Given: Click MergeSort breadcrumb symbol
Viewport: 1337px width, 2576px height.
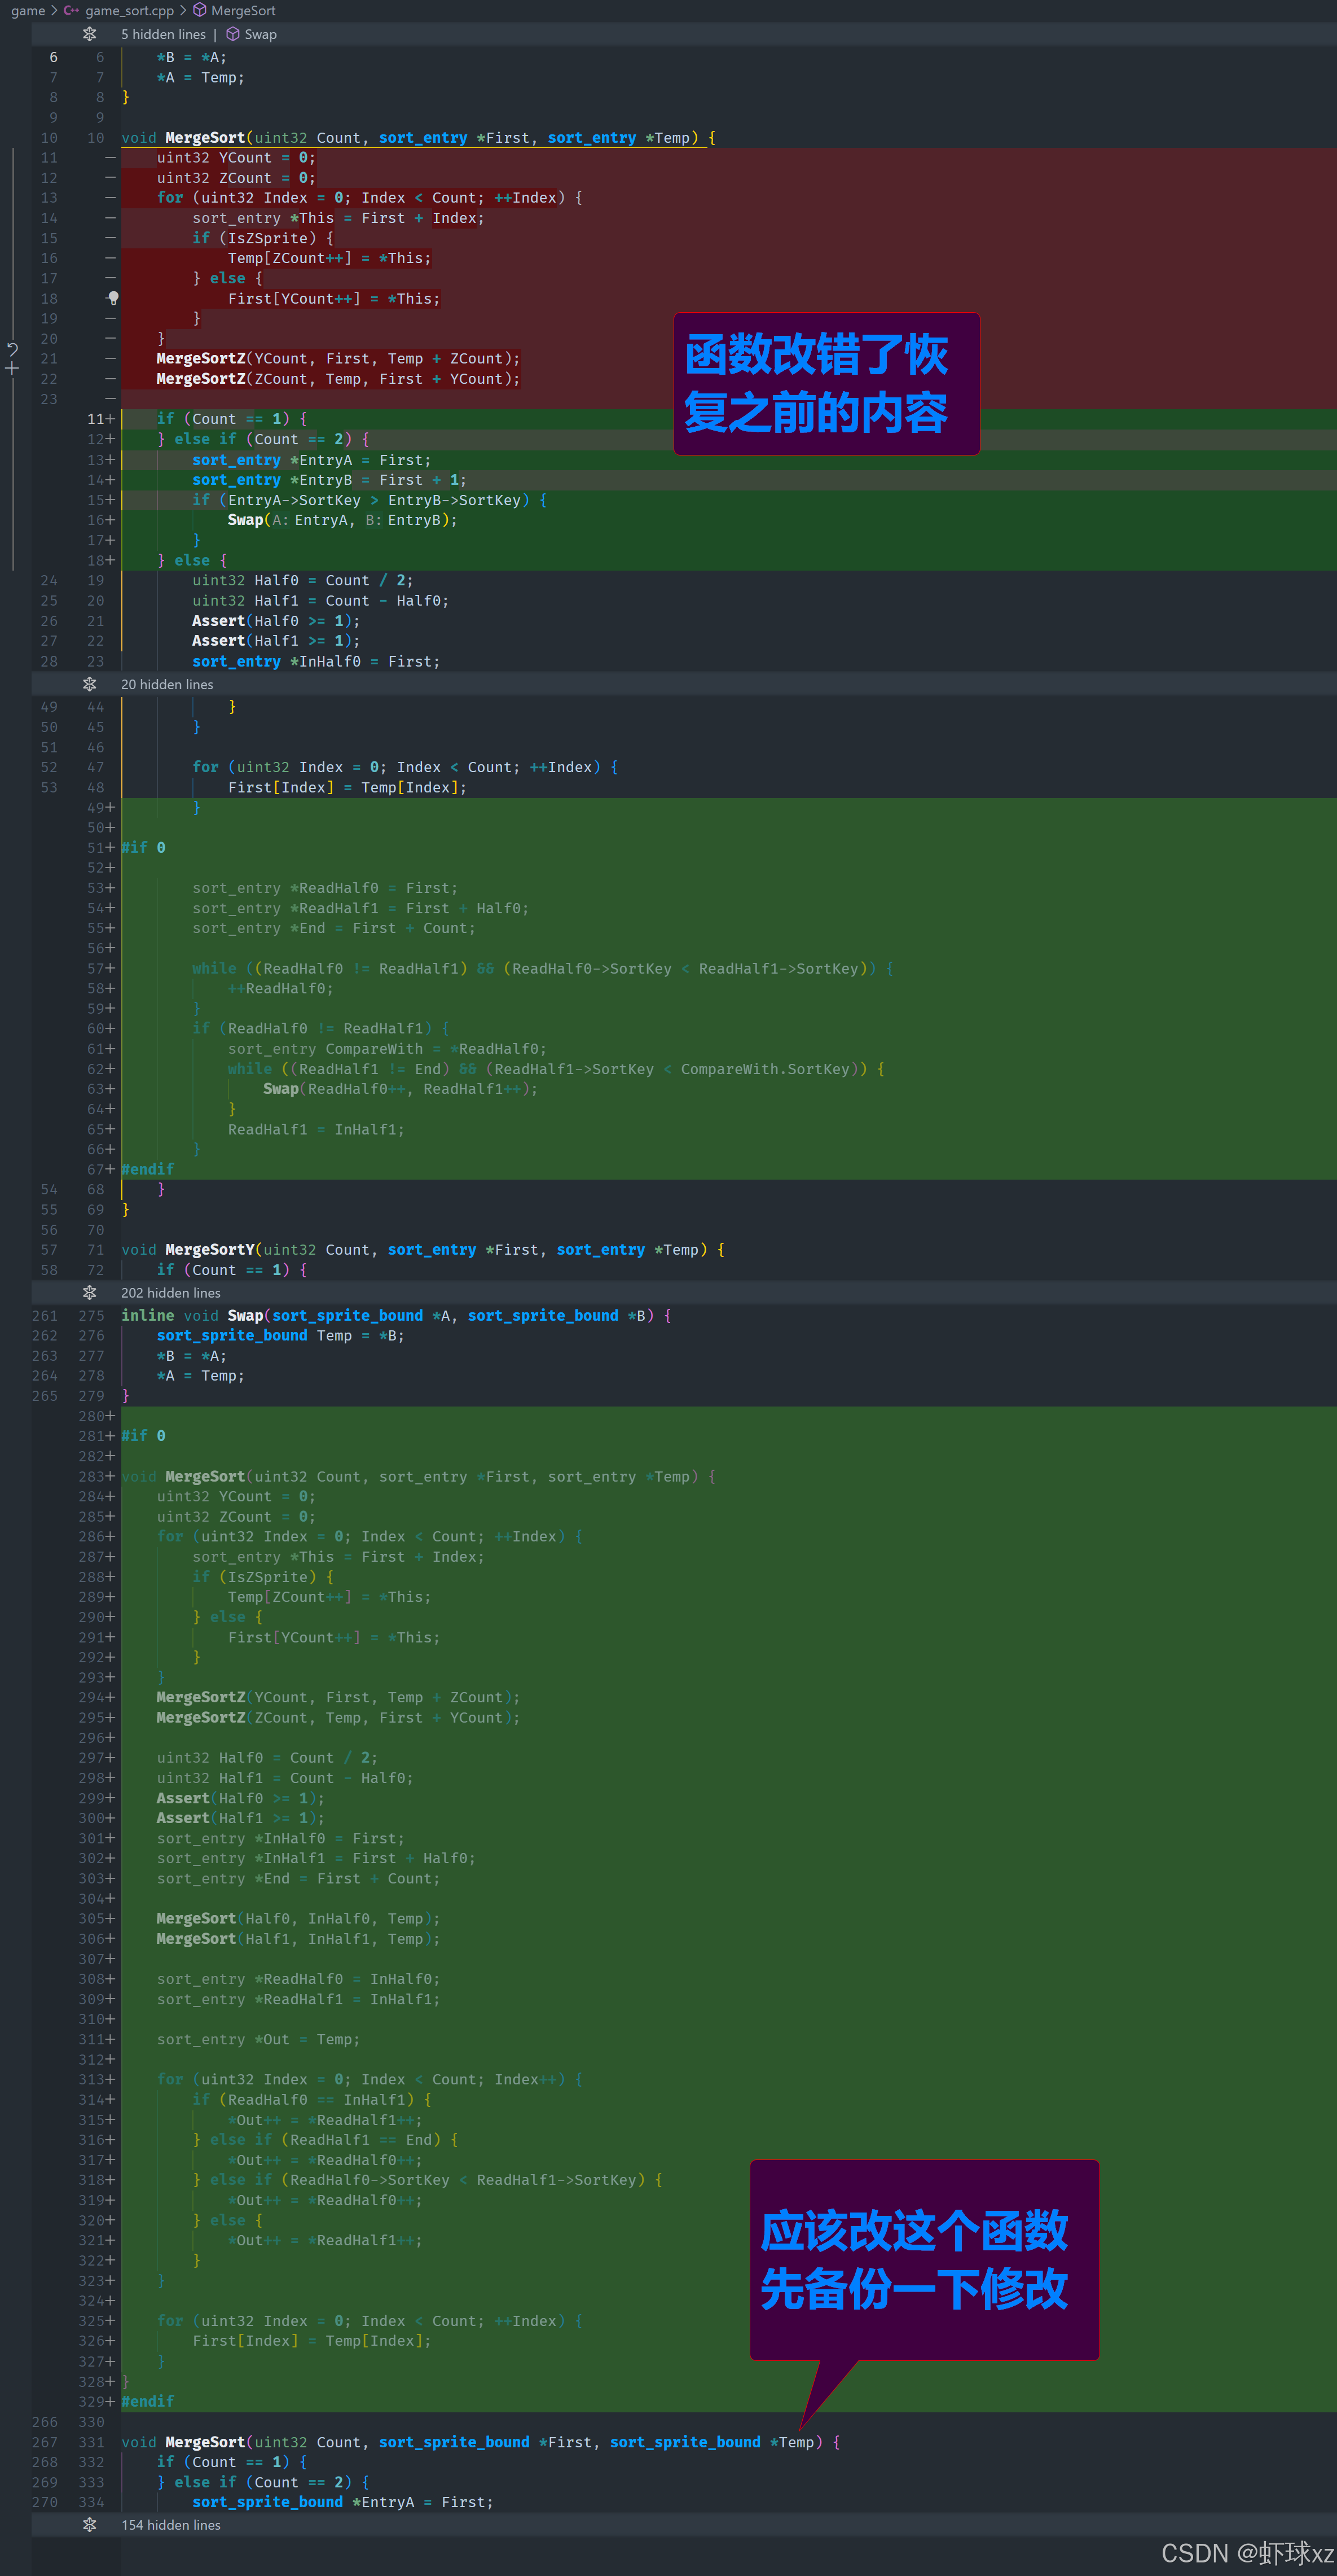Looking at the screenshot, I should tap(243, 11).
